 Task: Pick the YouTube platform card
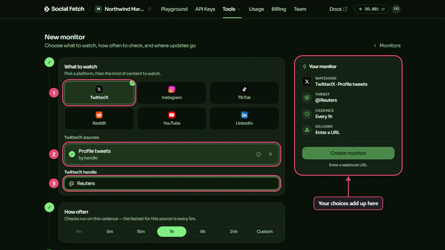point(172,118)
